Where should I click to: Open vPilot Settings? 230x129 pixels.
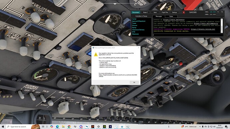pyautogui.click(x=174, y=12)
